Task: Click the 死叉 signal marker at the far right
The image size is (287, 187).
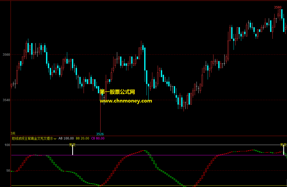Action: 283,145
